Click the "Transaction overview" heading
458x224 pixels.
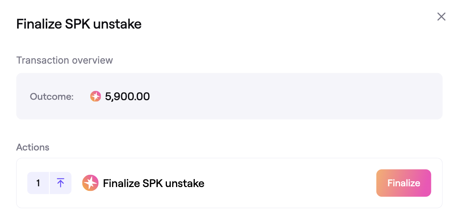tap(64, 60)
